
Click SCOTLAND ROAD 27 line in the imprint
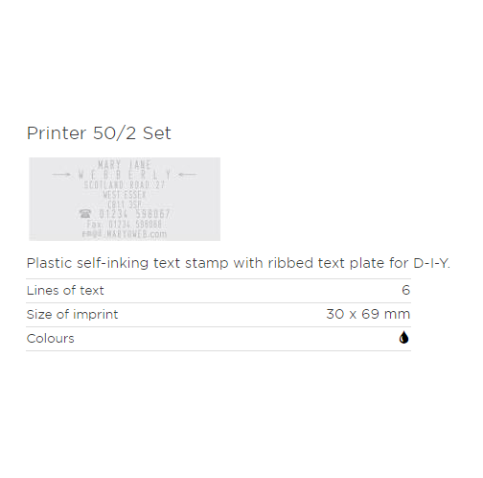[125, 185]
